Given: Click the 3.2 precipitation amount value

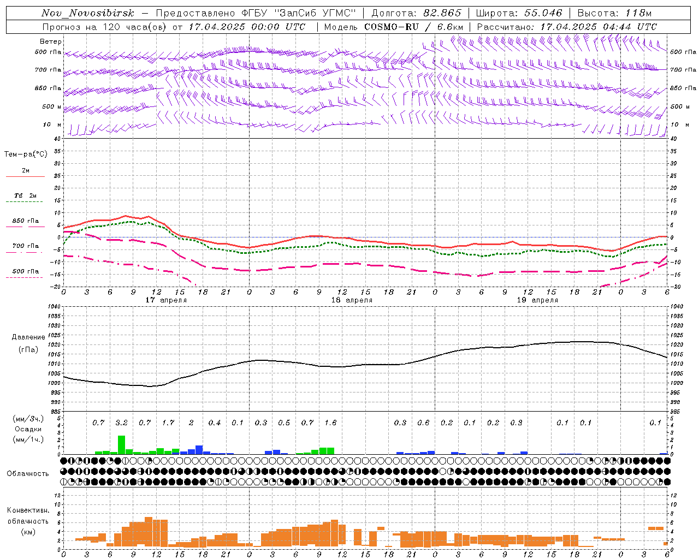Looking at the screenshot, I should pos(121,423).
